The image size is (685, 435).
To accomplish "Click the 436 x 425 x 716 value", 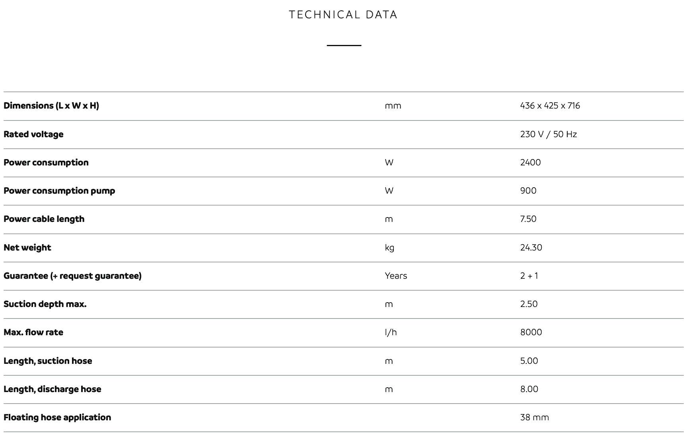I will pyautogui.click(x=550, y=106).
